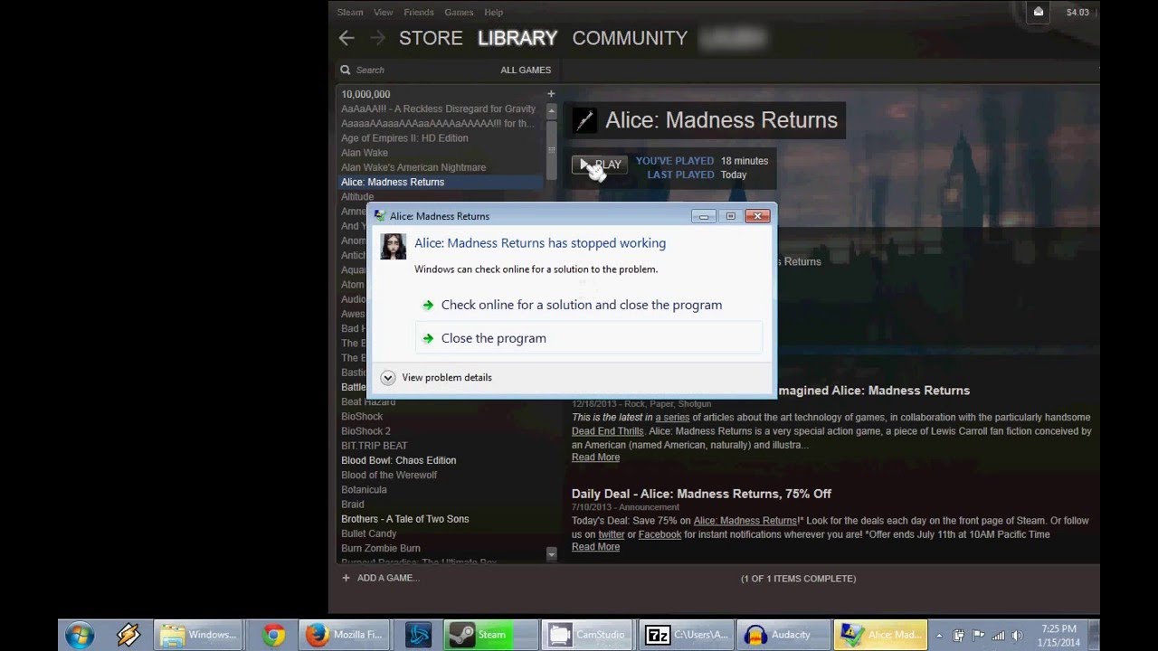Click the Steam back arrow
The height and width of the screenshot is (651, 1158).
click(346, 38)
